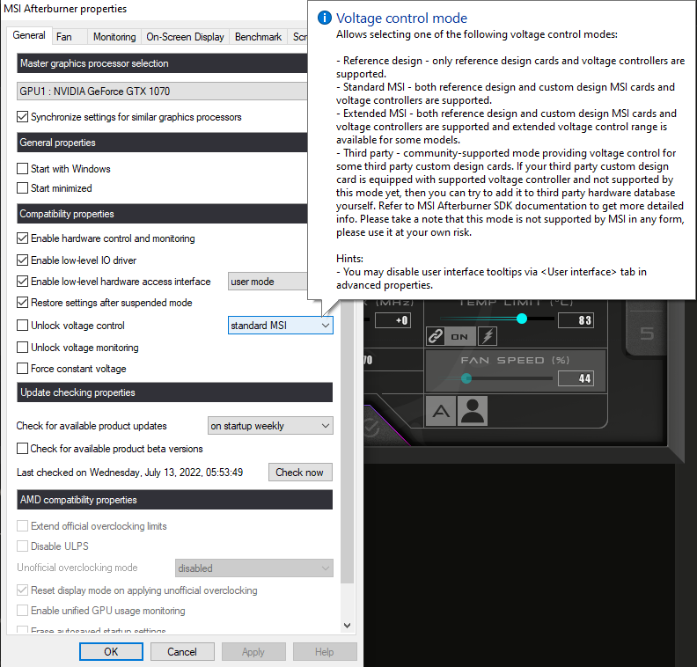Image resolution: width=697 pixels, height=667 pixels.
Task: Click the Extend official overclocking limits checkbox
Action: point(22,525)
